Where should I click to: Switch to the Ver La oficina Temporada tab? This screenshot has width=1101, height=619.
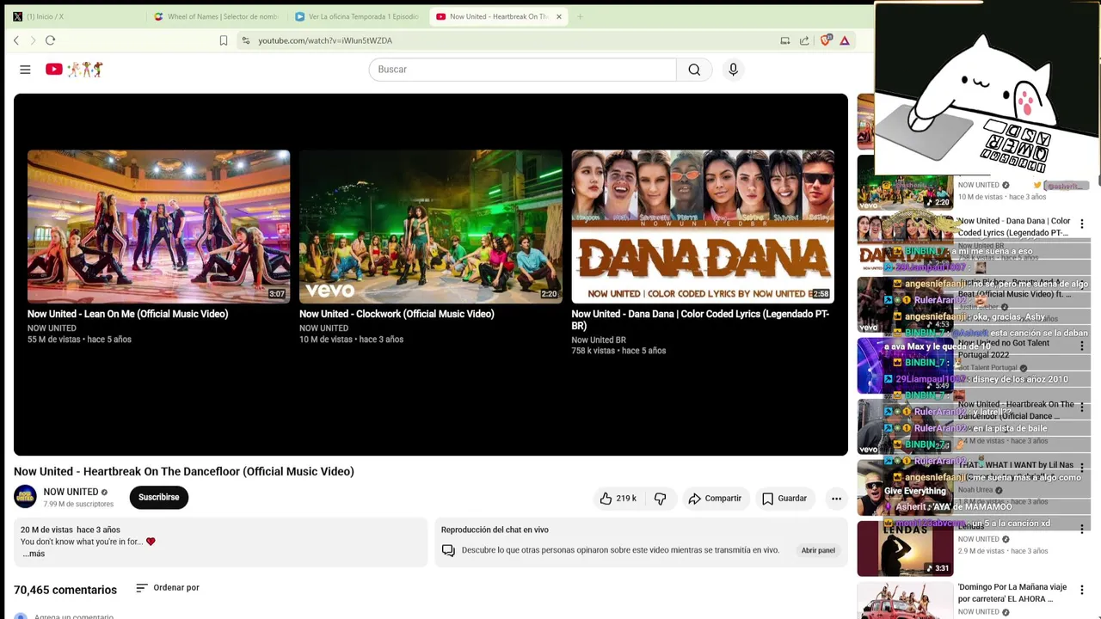click(x=356, y=16)
